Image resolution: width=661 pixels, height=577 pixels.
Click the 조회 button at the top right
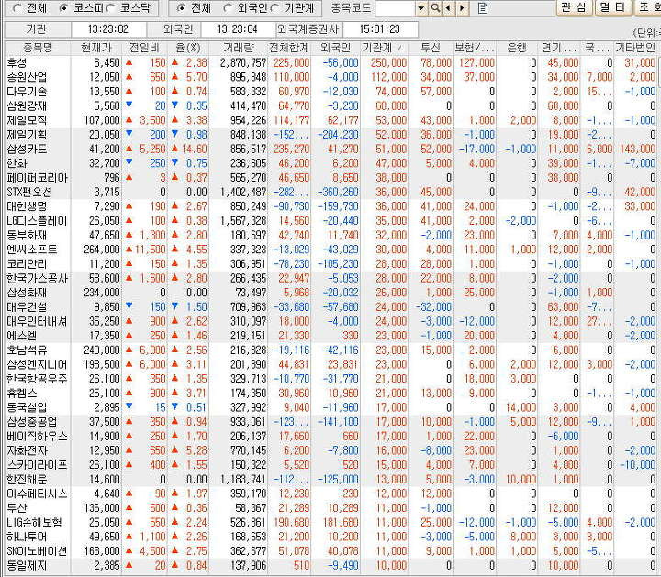[647, 7]
